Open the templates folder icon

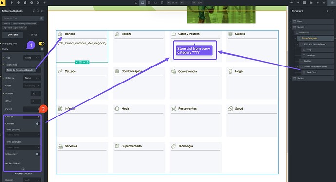[311, 3]
